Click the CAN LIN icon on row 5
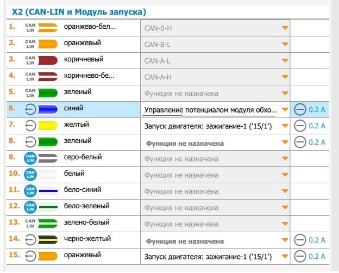The height and width of the screenshot is (273, 339). click(30, 93)
